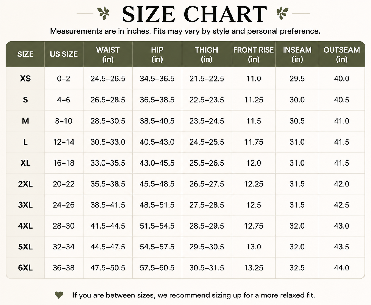371x305 pixels.
Task: Click the left leaf ornament icon
Action: click(103, 13)
